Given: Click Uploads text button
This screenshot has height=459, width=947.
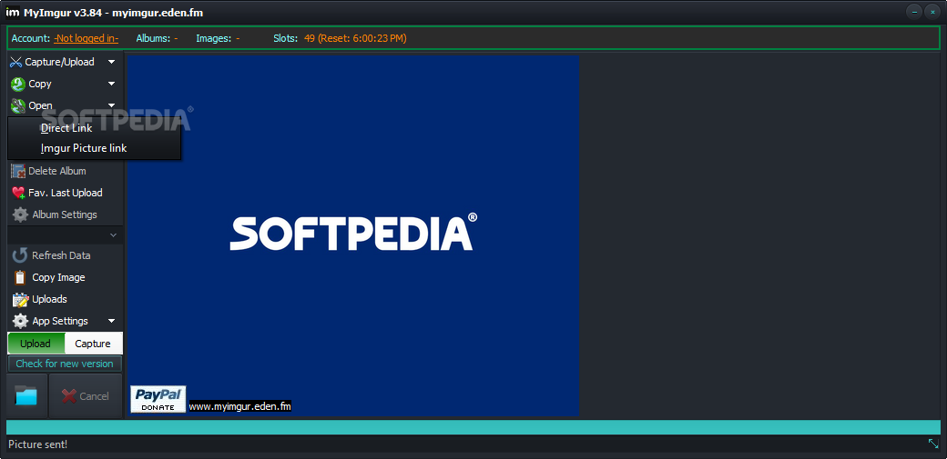Looking at the screenshot, I should tap(49, 299).
